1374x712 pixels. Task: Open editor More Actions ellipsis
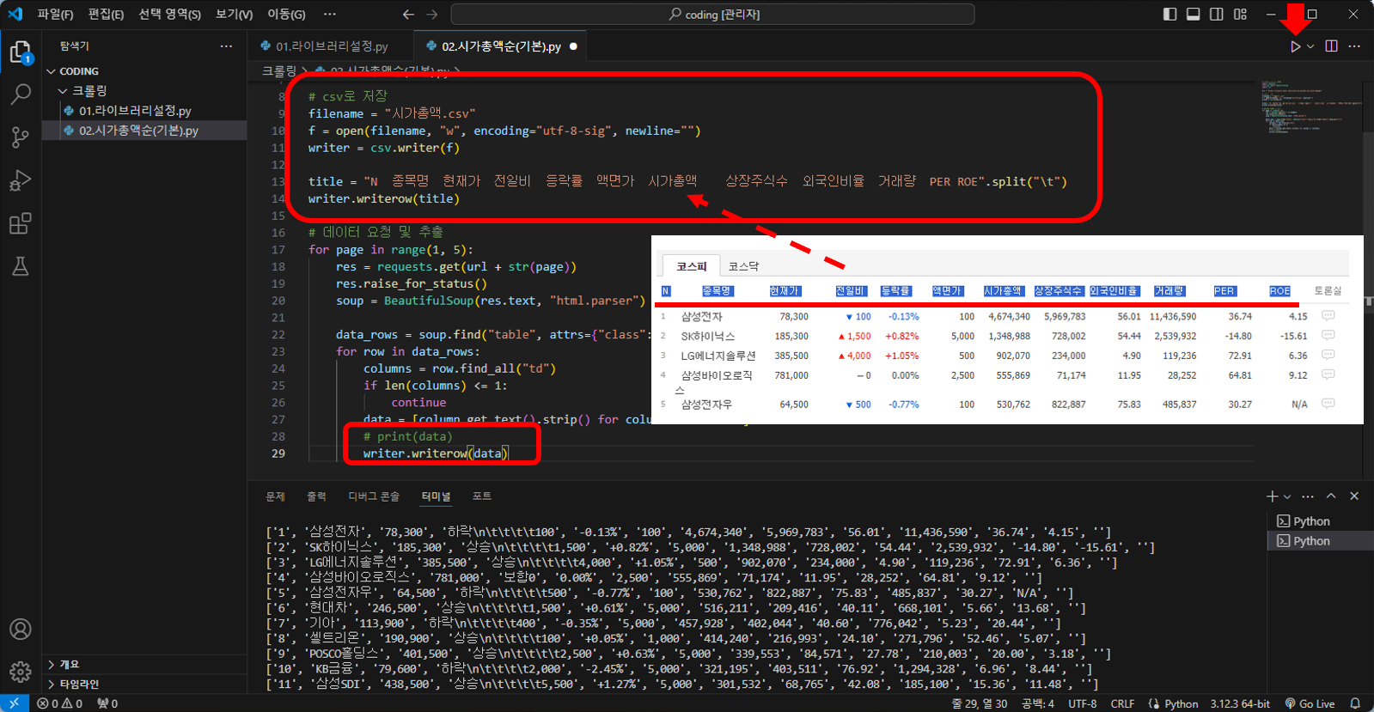(x=1354, y=46)
